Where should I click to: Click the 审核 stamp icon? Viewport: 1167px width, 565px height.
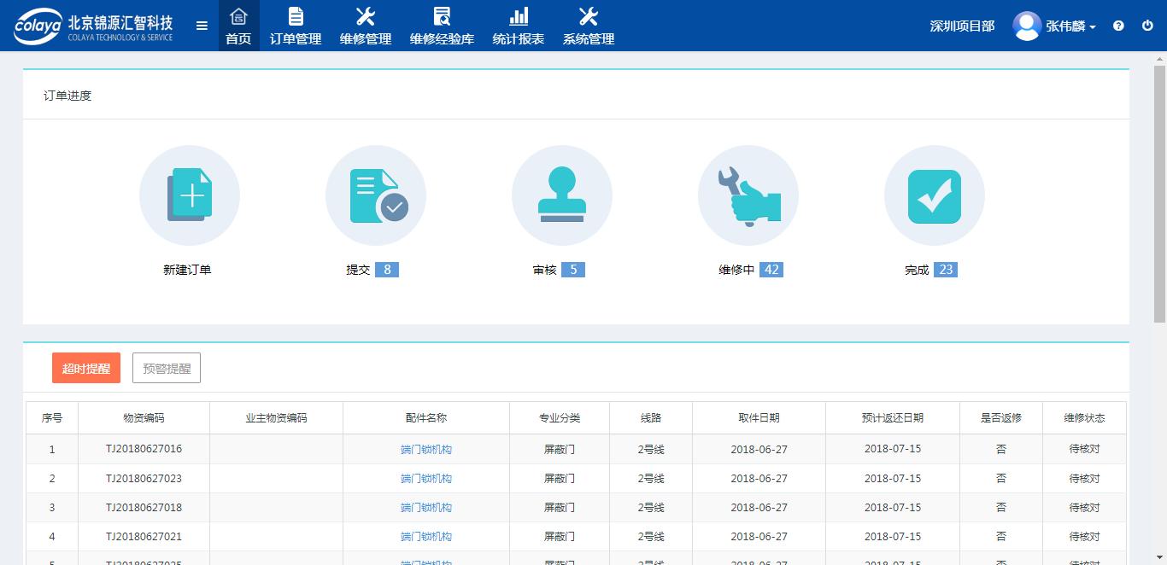tap(562, 195)
